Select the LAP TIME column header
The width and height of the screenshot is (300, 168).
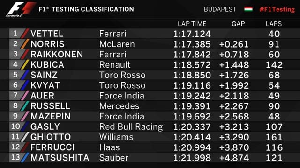[192, 24]
